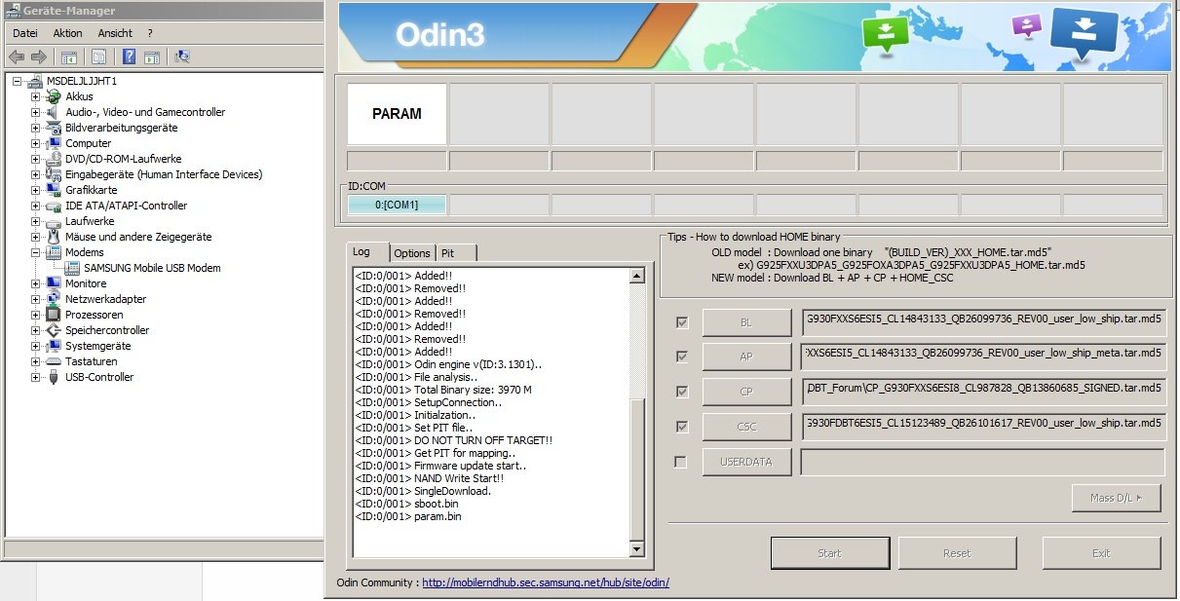Click the scan for hardware changes icon

click(x=181, y=56)
